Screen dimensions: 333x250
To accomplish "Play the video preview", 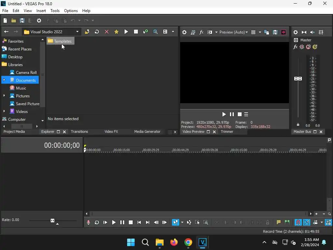I will pos(224,114).
